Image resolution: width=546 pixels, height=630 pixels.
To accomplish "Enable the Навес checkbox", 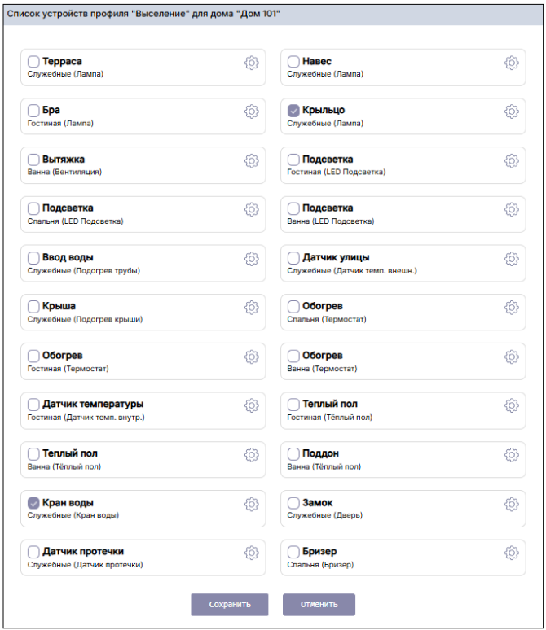I will click(x=293, y=62).
